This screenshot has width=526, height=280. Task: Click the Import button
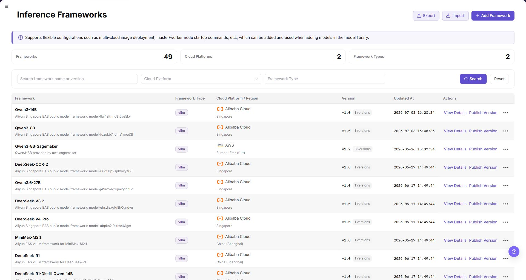[x=455, y=16]
